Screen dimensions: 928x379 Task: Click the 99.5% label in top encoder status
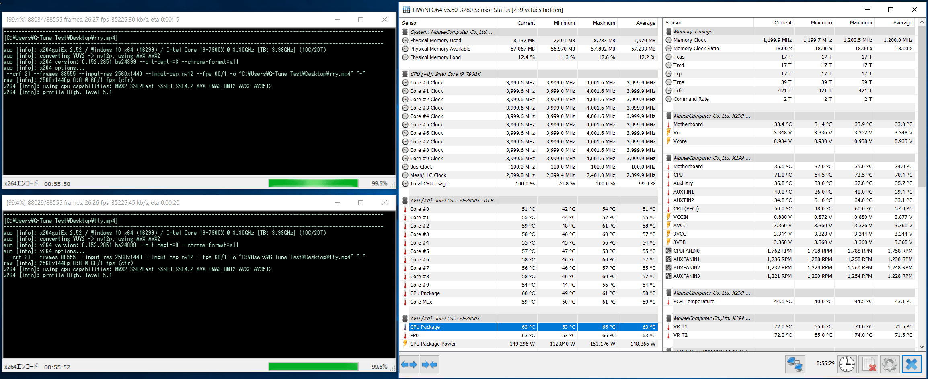point(380,184)
